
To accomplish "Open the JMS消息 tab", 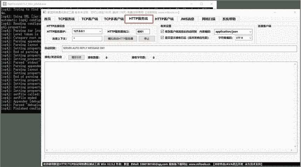I will point(187,19).
